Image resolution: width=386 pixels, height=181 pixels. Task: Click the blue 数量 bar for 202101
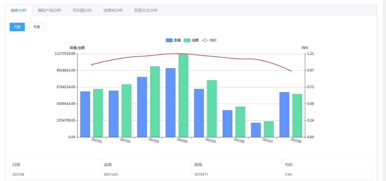[85, 114]
